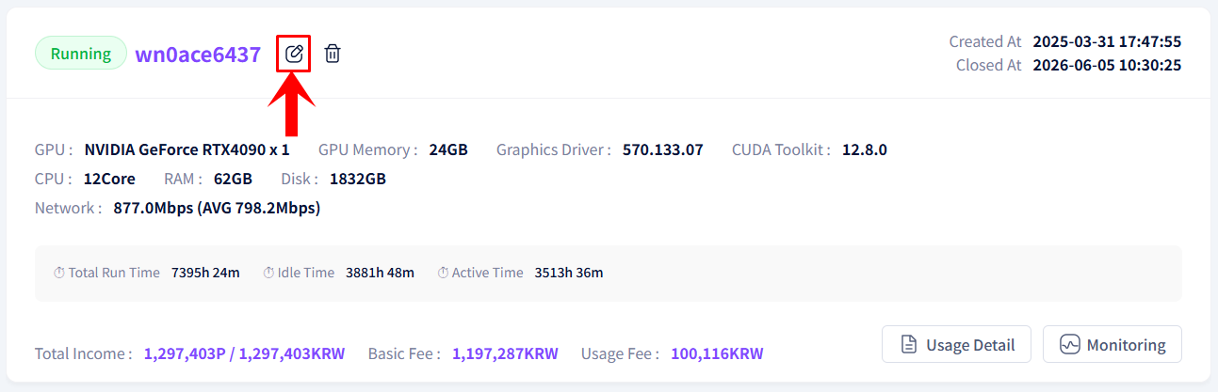The width and height of the screenshot is (1218, 392).
Task: Click the edit pencil icon beside wn0ace6437
Action: (x=294, y=54)
